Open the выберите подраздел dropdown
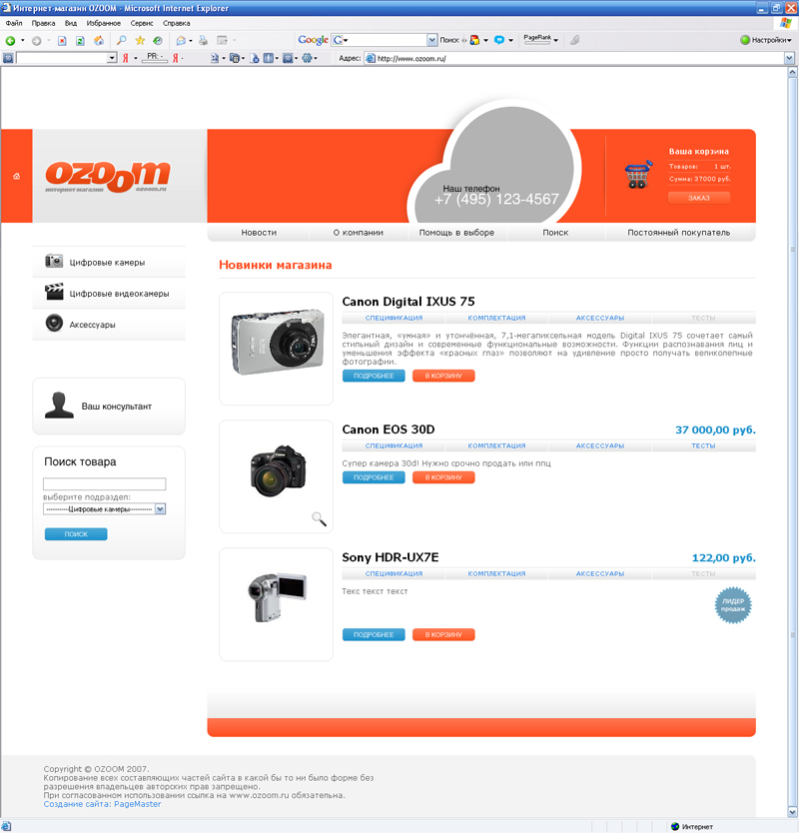799x833 pixels. [x=160, y=509]
